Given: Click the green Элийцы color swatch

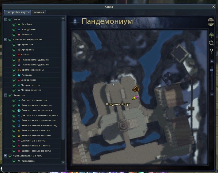Looking at the screenshot, I should tap(19, 24).
